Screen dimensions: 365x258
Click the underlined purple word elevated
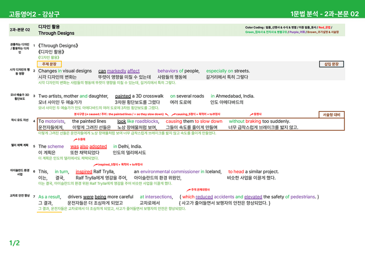point(253,197)
